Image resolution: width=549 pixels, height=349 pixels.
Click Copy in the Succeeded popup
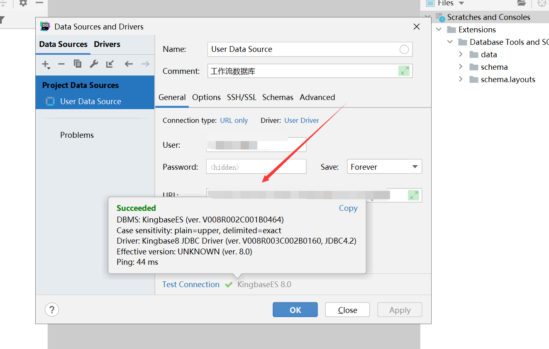(348, 208)
